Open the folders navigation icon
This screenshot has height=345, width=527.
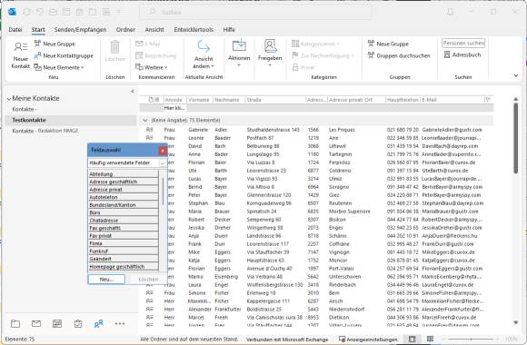coord(15,324)
